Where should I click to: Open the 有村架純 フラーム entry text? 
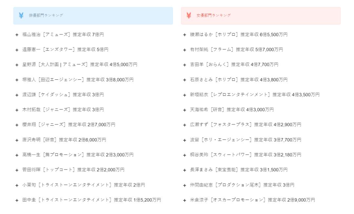pyautogui.click(x=236, y=50)
